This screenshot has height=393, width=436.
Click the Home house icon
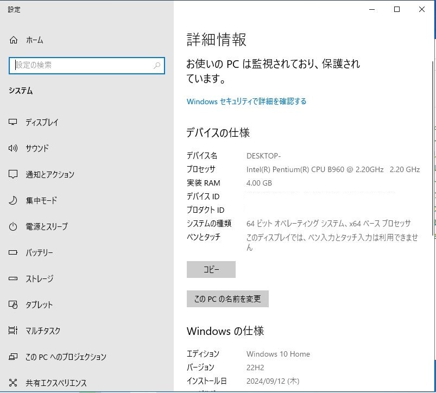14,40
